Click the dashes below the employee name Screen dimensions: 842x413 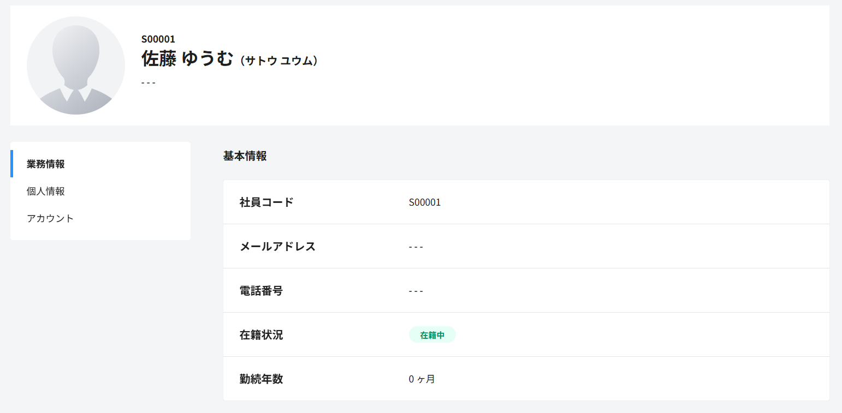149,83
